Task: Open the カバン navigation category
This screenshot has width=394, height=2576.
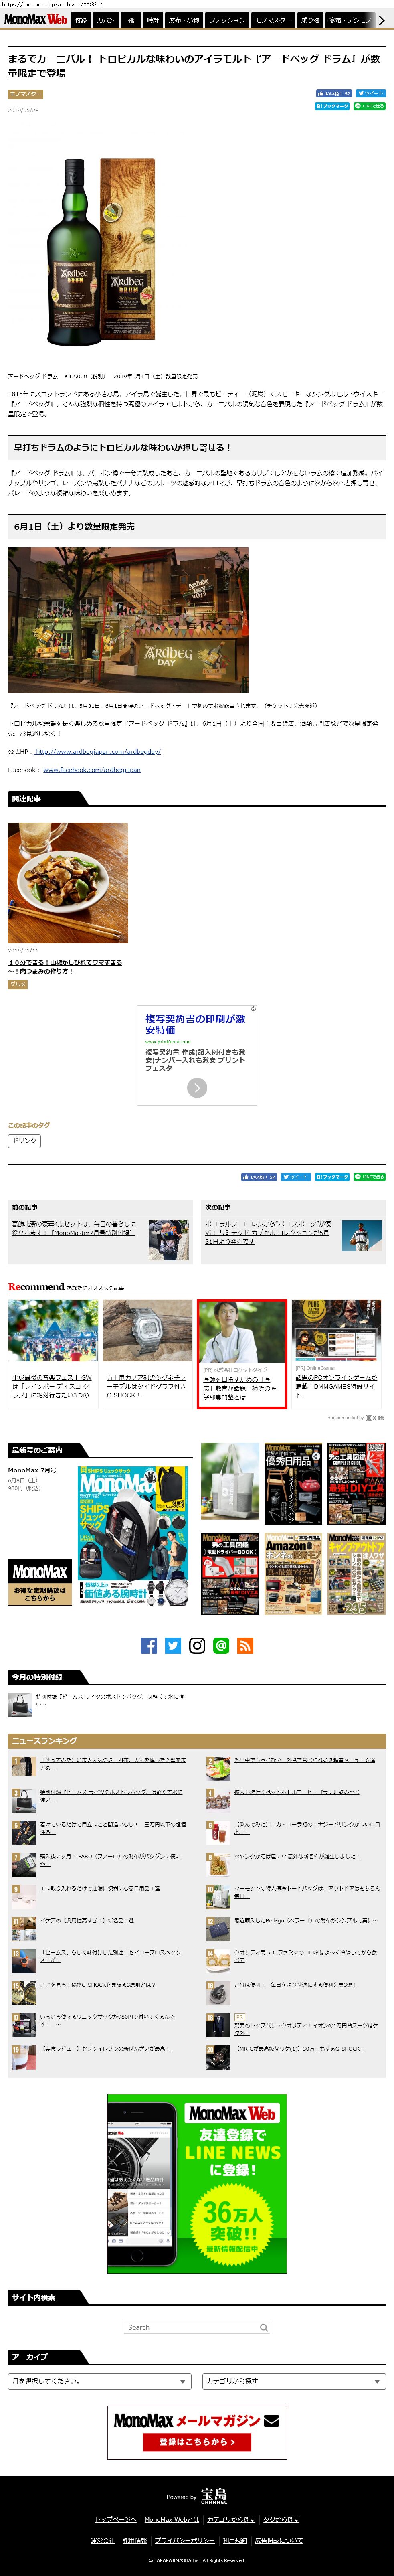Action: click(106, 20)
